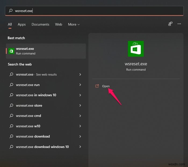188x167 pixels.
Task: Click the 'Best match' section heading
Action: (16, 38)
